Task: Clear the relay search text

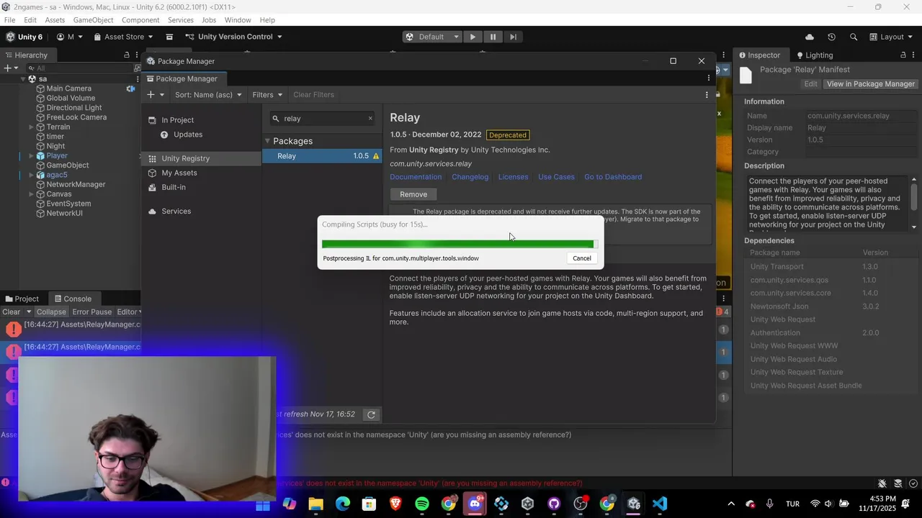Action: pyautogui.click(x=370, y=119)
